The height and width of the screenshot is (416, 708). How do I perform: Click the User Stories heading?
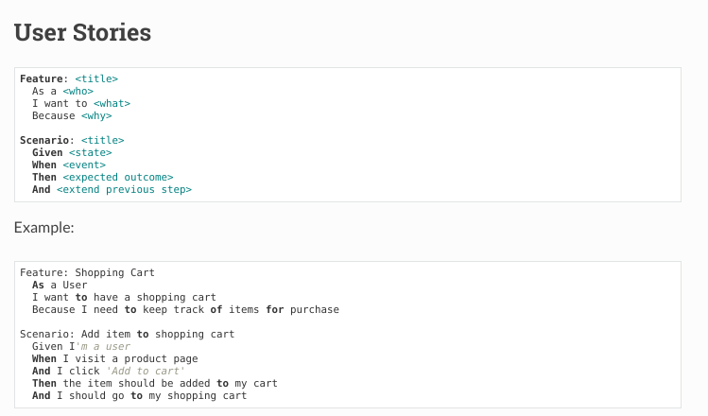click(x=82, y=32)
